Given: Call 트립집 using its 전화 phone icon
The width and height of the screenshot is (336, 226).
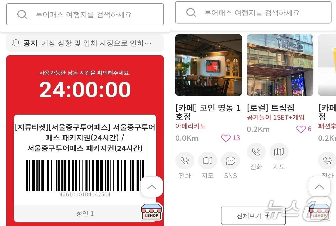Looking at the screenshot, I should pyautogui.click(x=256, y=152).
